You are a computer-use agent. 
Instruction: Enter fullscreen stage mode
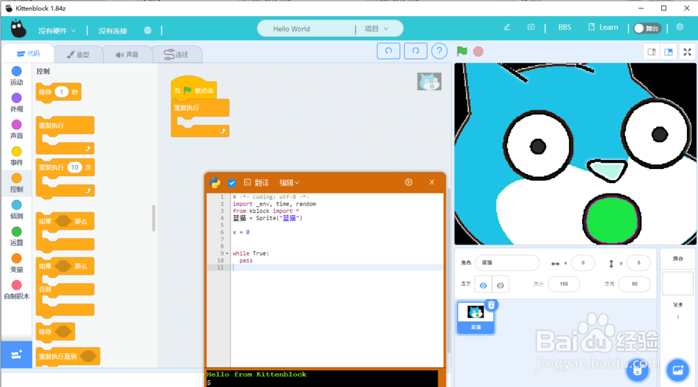coord(688,52)
